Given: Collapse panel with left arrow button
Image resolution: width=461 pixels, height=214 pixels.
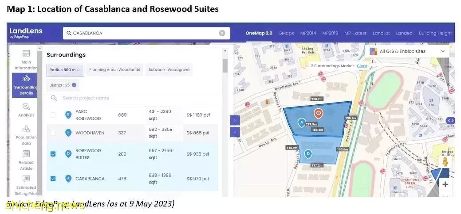Looking at the screenshot, I should coord(235,132).
